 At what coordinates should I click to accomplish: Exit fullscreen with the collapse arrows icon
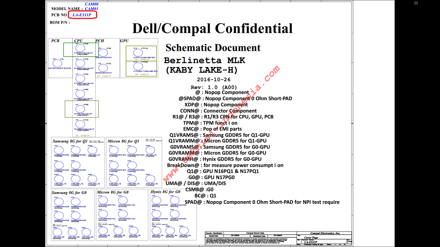pyautogui.click(x=416, y=3)
